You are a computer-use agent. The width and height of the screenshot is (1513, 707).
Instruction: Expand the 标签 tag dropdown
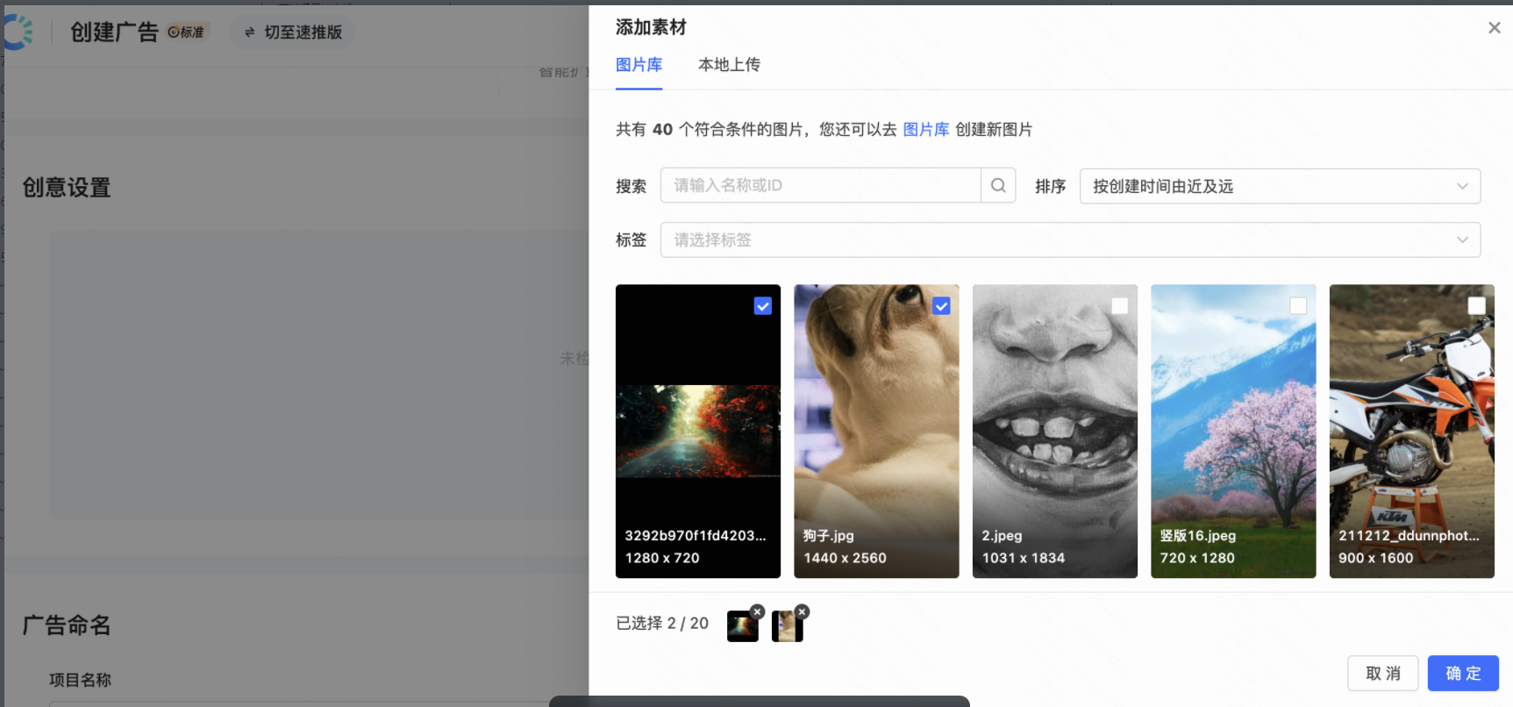[x=1070, y=240]
